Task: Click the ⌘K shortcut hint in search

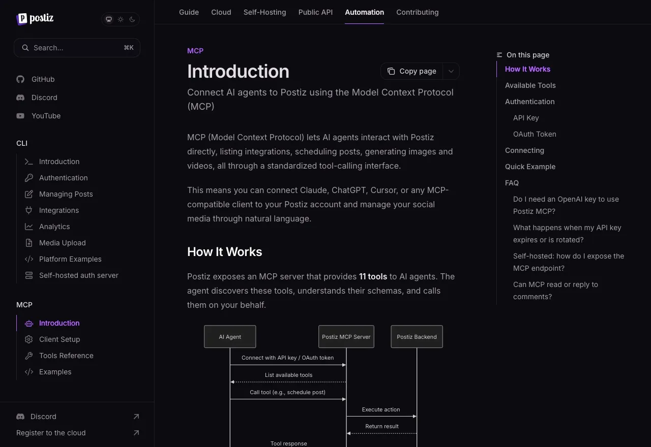Action: pos(129,48)
